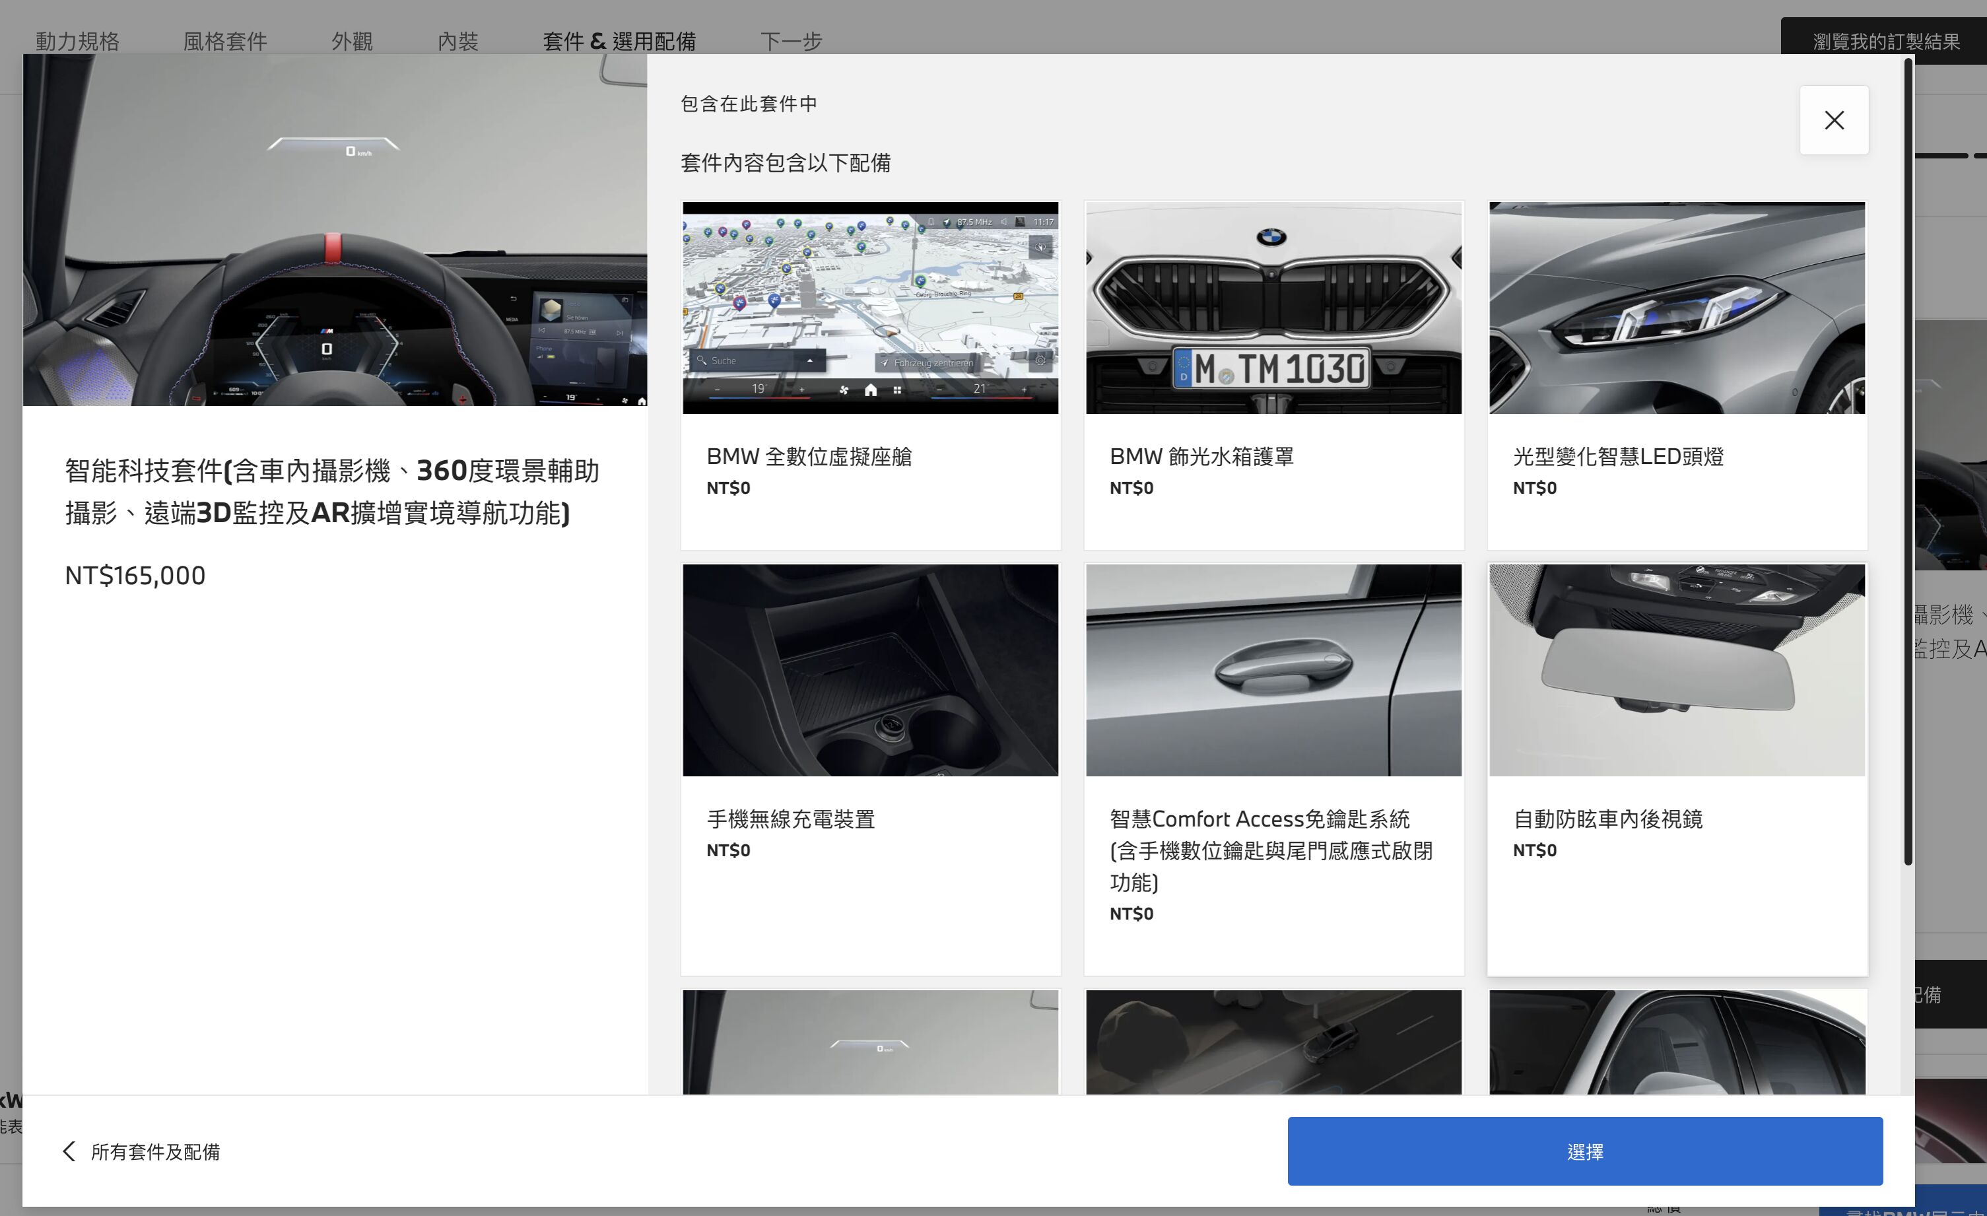Proceed using the 下一步 tab
This screenshot has height=1216, width=1987.
791,40
